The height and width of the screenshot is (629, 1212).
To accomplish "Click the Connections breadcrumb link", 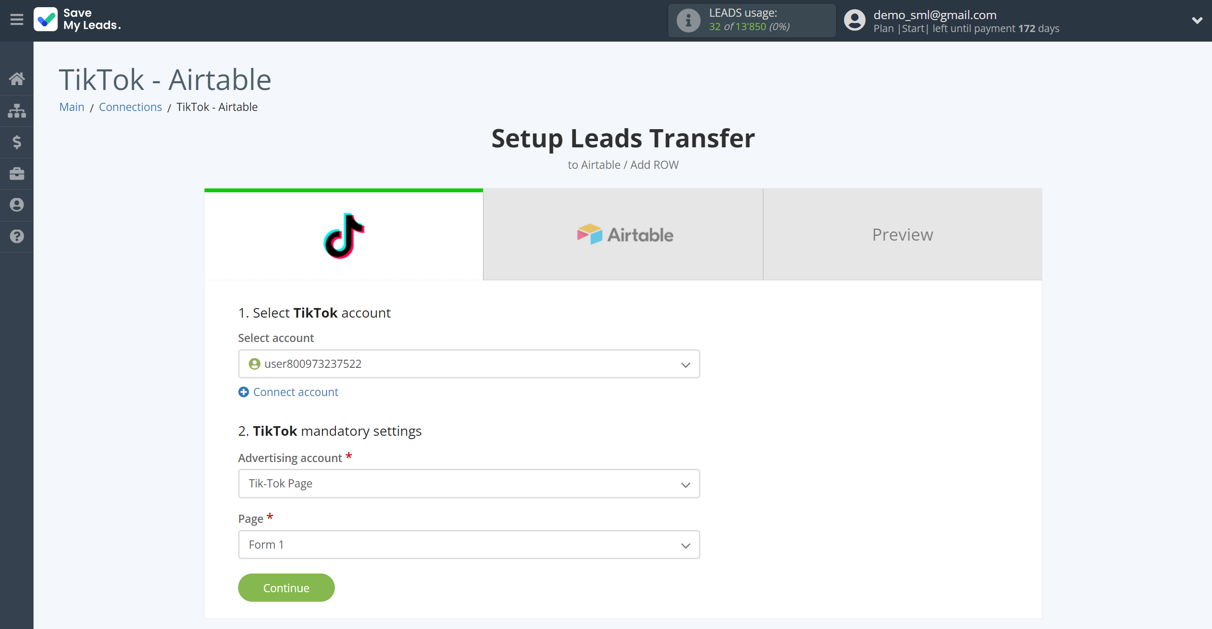I will [131, 107].
